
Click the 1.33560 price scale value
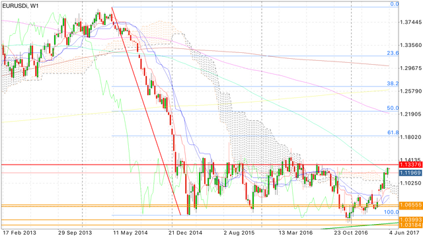pyautogui.click(x=411, y=45)
